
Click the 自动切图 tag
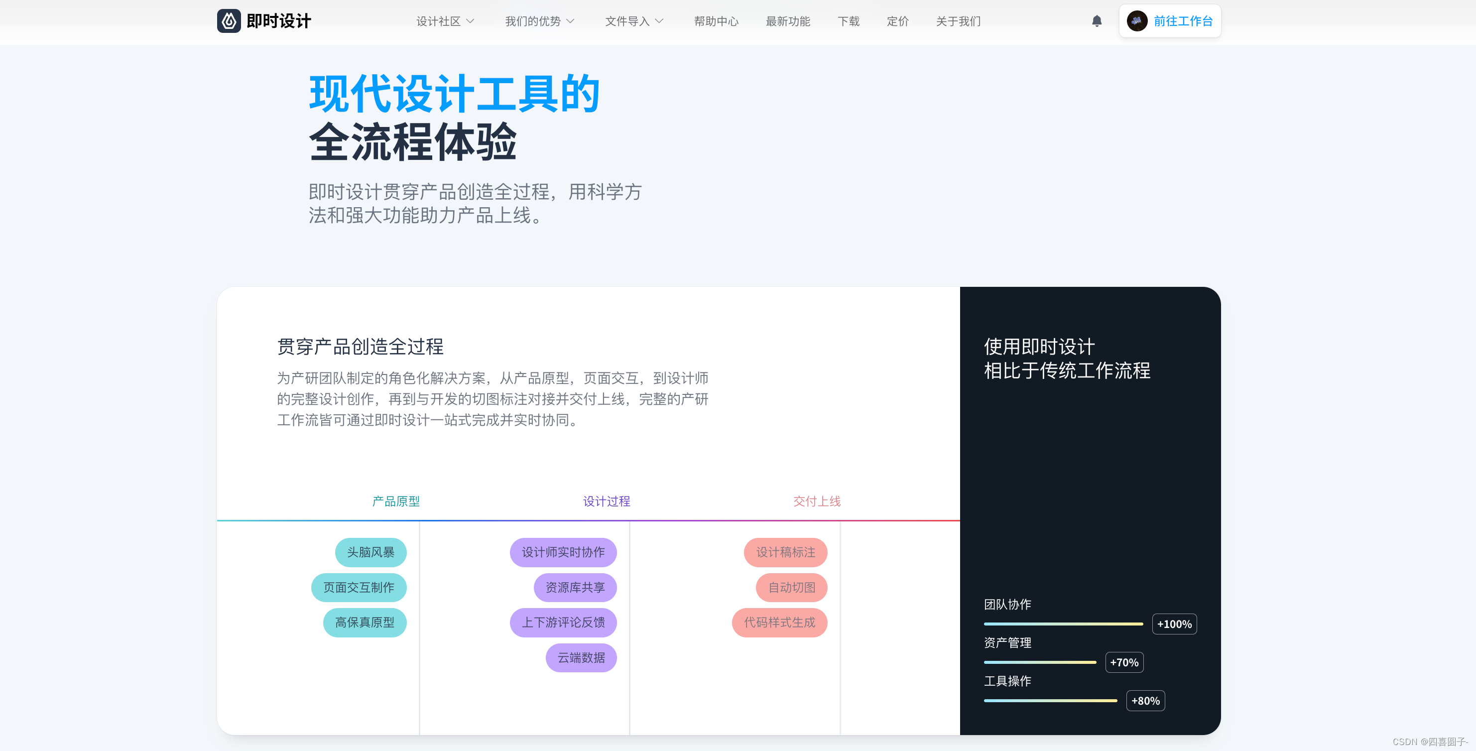[791, 587]
